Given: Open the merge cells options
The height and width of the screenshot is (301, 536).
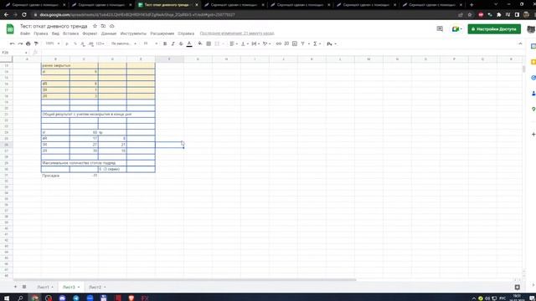Looking at the screenshot, I should click(x=219, y=43).
